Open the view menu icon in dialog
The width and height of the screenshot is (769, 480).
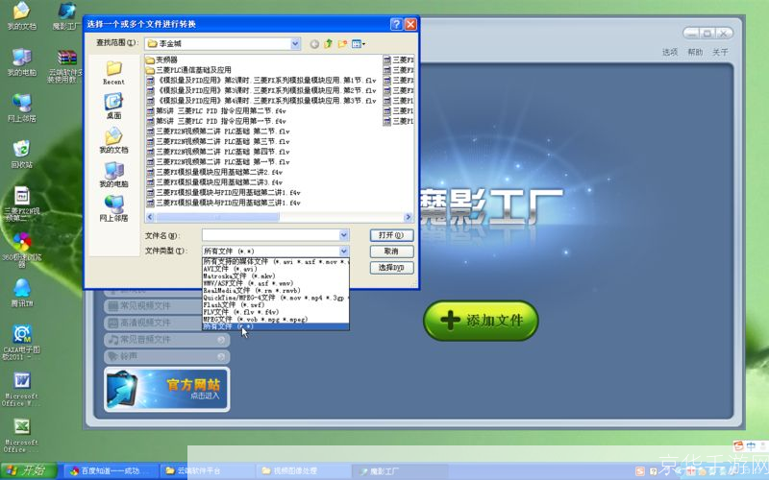pyautogui.click(x=358, y=44)
